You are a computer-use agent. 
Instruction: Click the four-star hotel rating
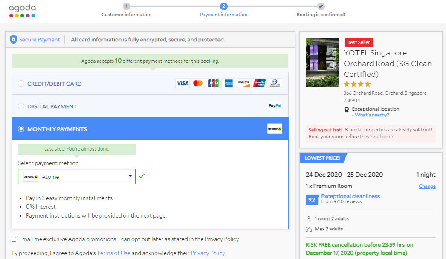(x=357, y=84)
